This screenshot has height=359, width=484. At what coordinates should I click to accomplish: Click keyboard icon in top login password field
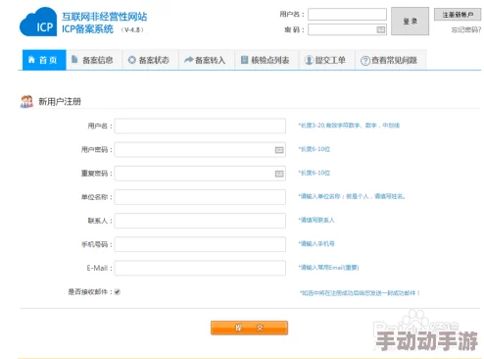click(380, 29)
